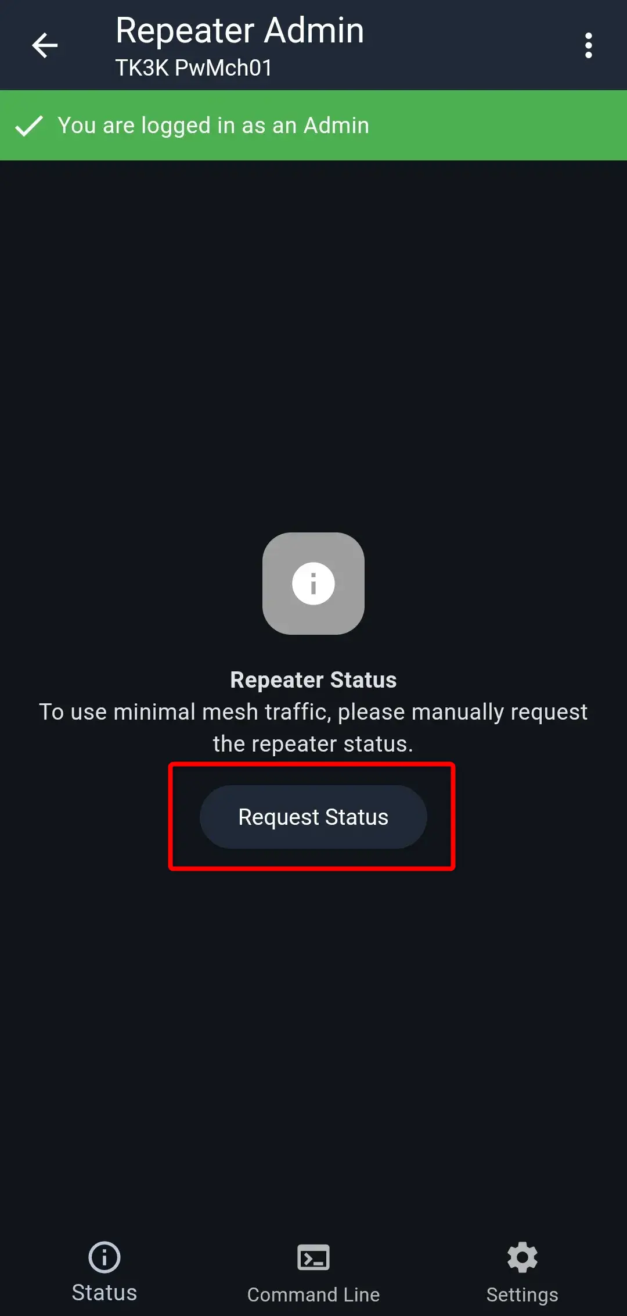Tap the minimal mesh traffic description text
Viewport: 627px width, 1316px height.
(313, 728)
